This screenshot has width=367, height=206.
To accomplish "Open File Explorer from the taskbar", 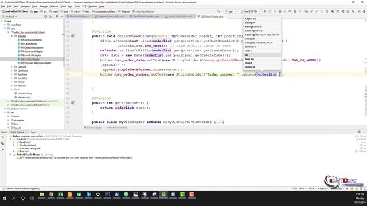I will point(42,195).
